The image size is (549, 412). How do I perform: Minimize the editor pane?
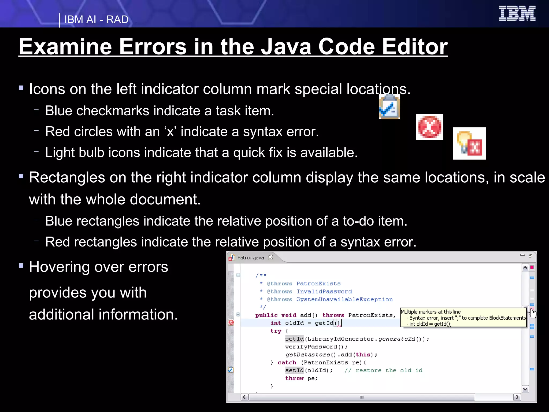pos(522,255)
